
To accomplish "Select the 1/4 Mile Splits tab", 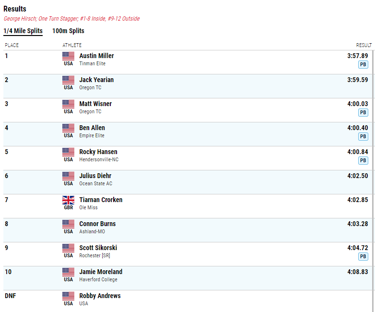I will pyautogui.click(x=23, y=31).
